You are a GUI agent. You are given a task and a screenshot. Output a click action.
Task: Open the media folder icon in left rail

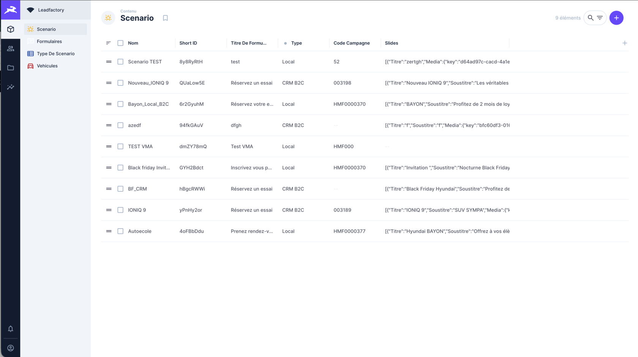click(11, 68)
